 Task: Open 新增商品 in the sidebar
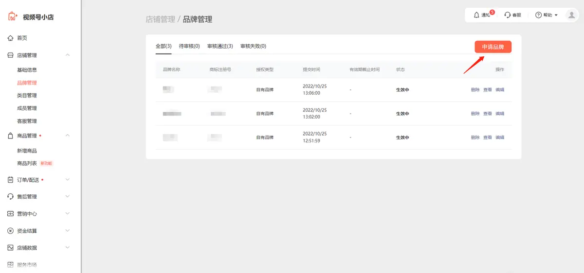pos(27,151)
